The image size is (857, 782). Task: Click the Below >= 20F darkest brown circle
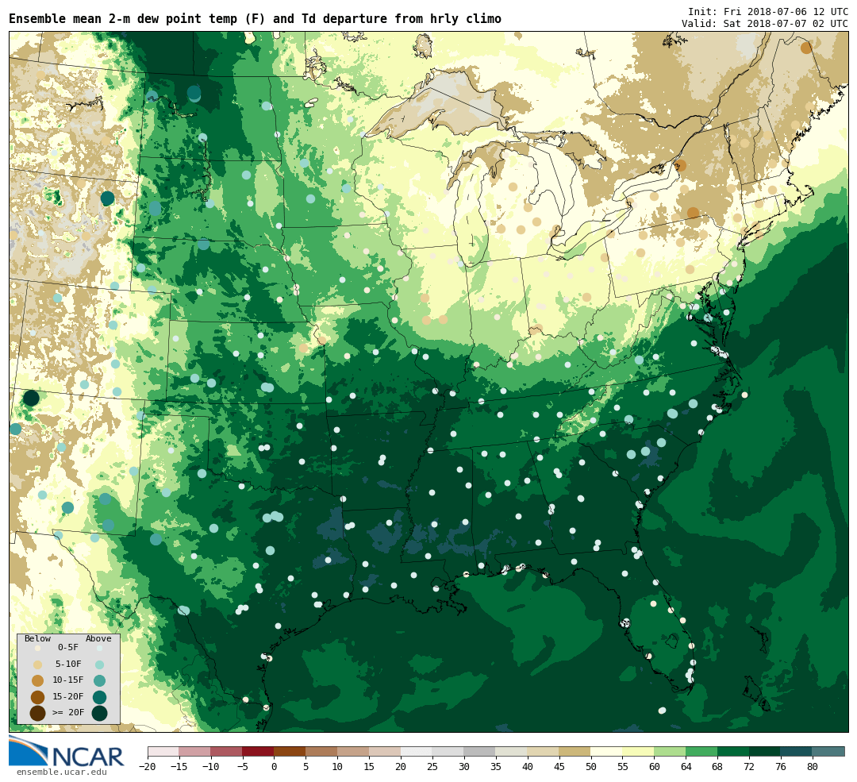point(38,713)
